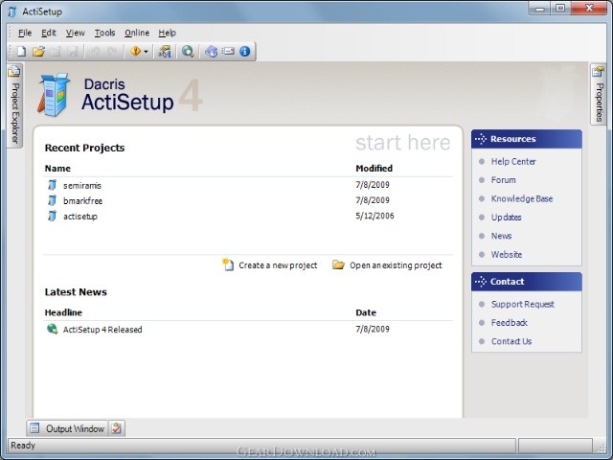The height and width of the screenshot is (460, 613).
Task: Open the Updates resource link
Action: tap(507, 218)
